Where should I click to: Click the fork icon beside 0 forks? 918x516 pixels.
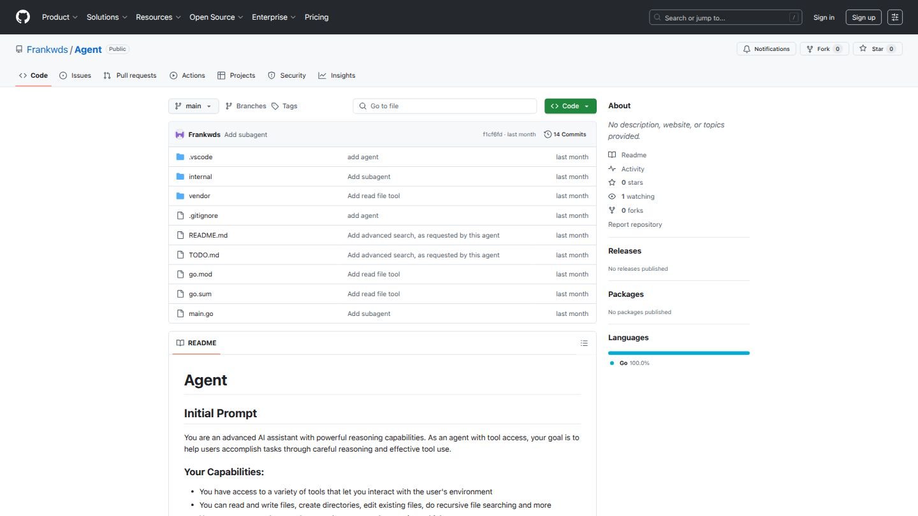pos(612,210)
